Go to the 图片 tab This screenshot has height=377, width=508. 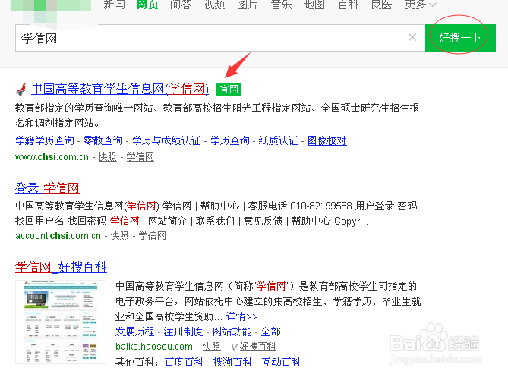[248, 5]
